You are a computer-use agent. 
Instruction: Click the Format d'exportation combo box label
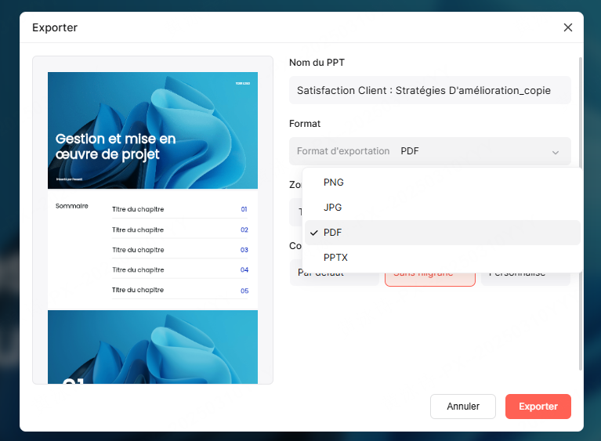(x=343, y=151)
